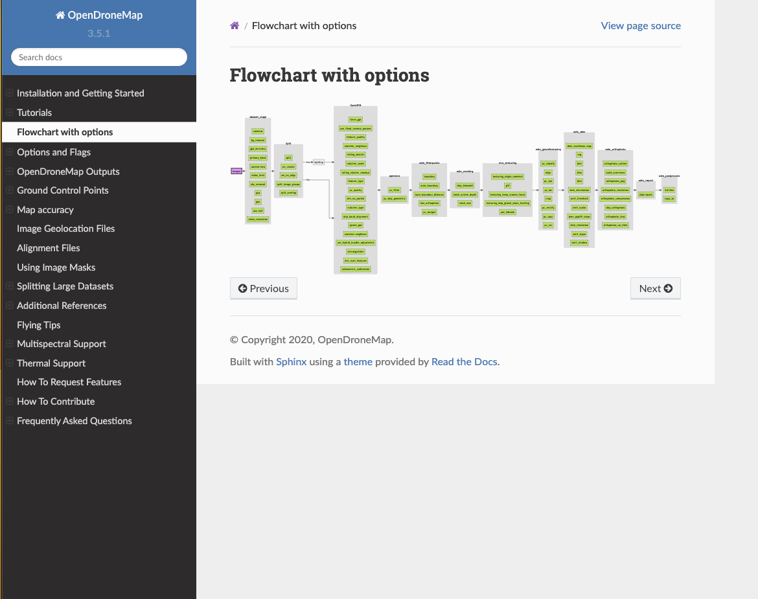This screenshot has width=758, height=599.
Task: Expand the Frequently Asked Questions section
Action: pyautogui.click(x=9, y=421)
